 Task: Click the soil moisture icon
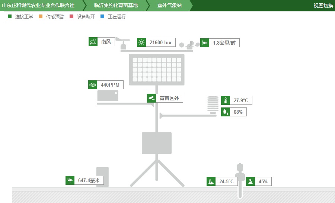click(x=251, y=181)
